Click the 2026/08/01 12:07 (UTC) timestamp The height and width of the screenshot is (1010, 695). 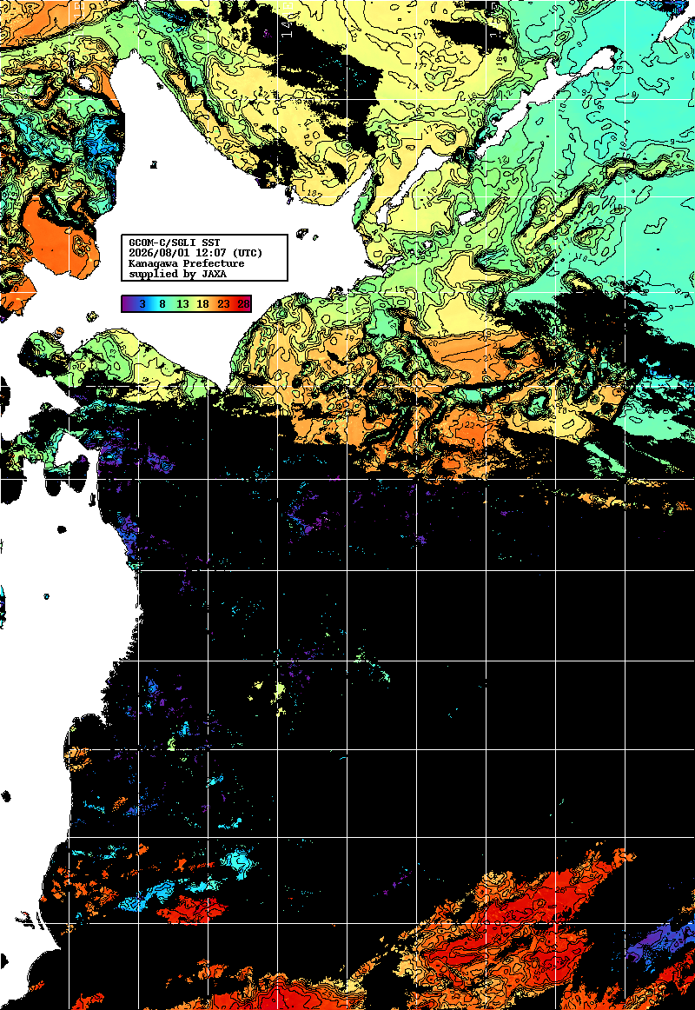[195, 253]
